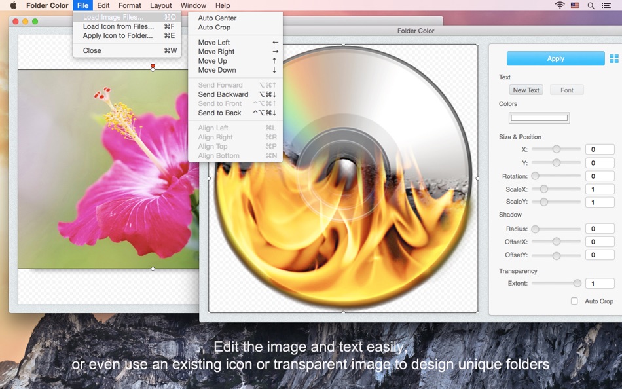This screenshot has width=622, height=389.
Task: Select Auto Crop in Layout menu
Action: (235, 27)
